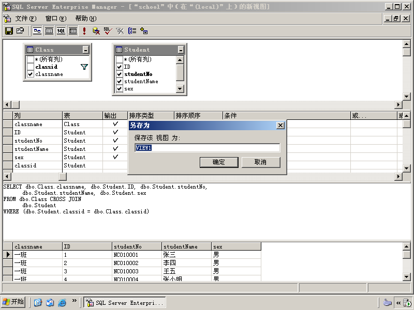The width and height of the screenshot is (414, 310).
Task: Toggle output checkmark for classname grid row
Action: pos(115,124)
